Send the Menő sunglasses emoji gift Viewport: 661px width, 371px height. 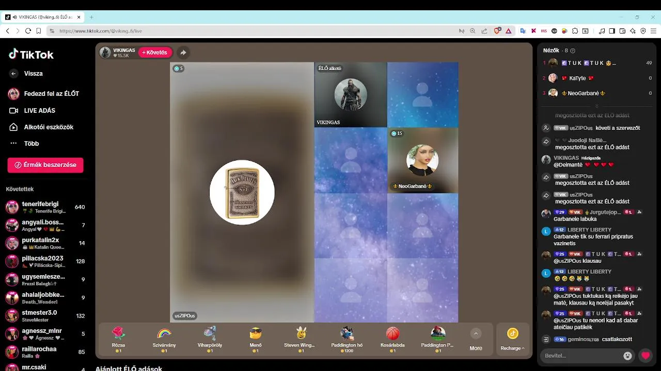pos(255,339)
